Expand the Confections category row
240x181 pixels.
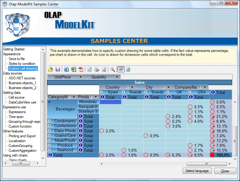pos(49,126)
